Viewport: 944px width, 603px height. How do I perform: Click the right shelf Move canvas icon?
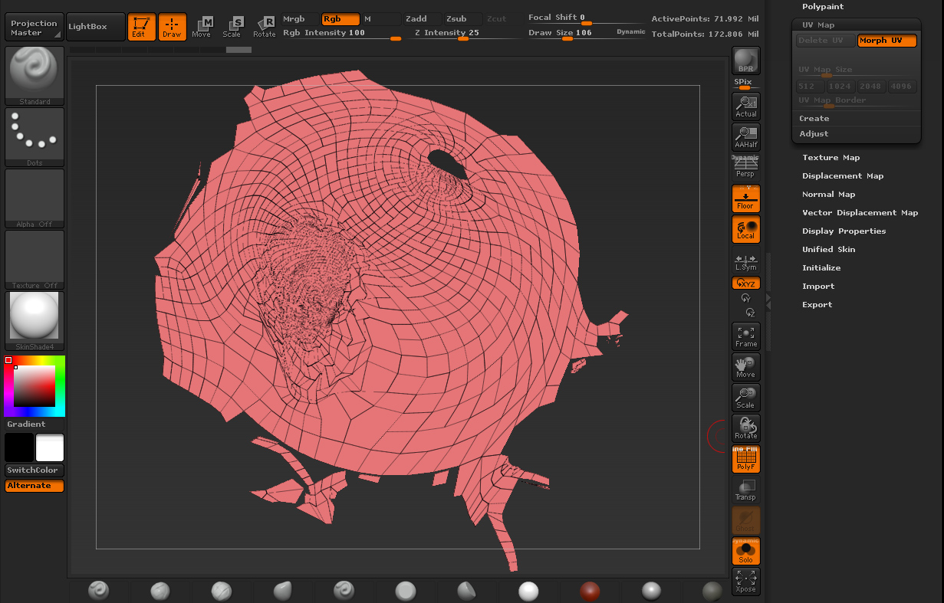click(746, 367)
